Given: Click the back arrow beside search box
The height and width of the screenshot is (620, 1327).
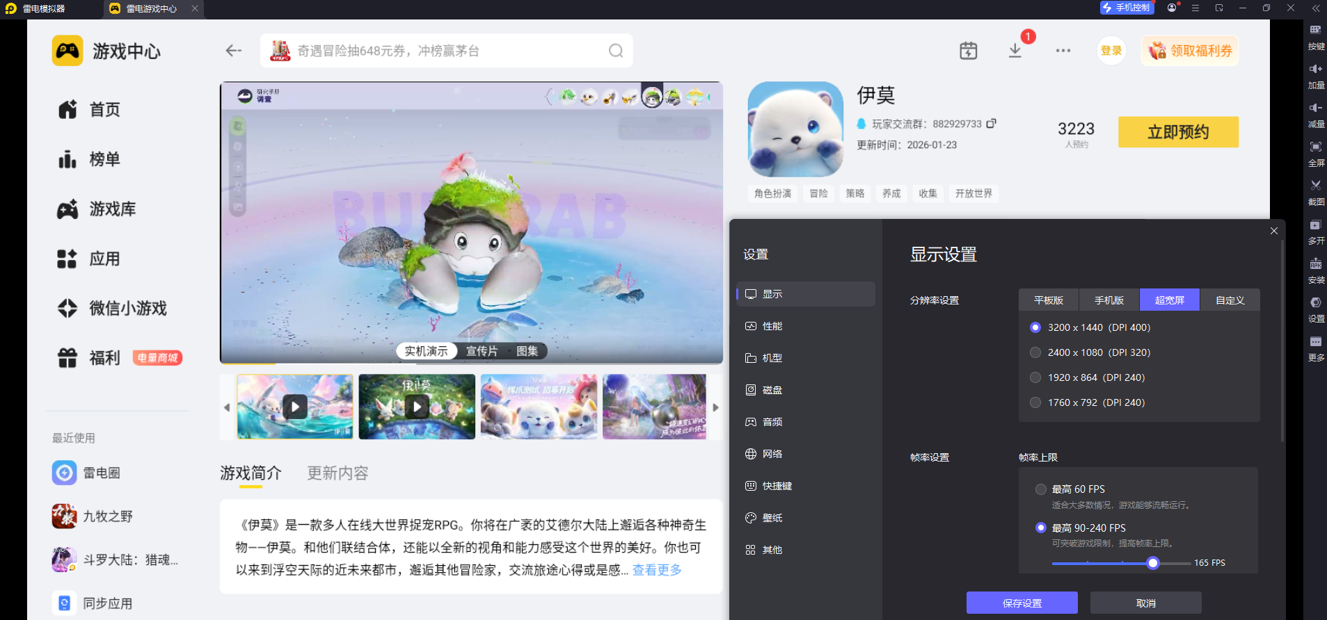Looking at the screenshot, I should point(234,51).
